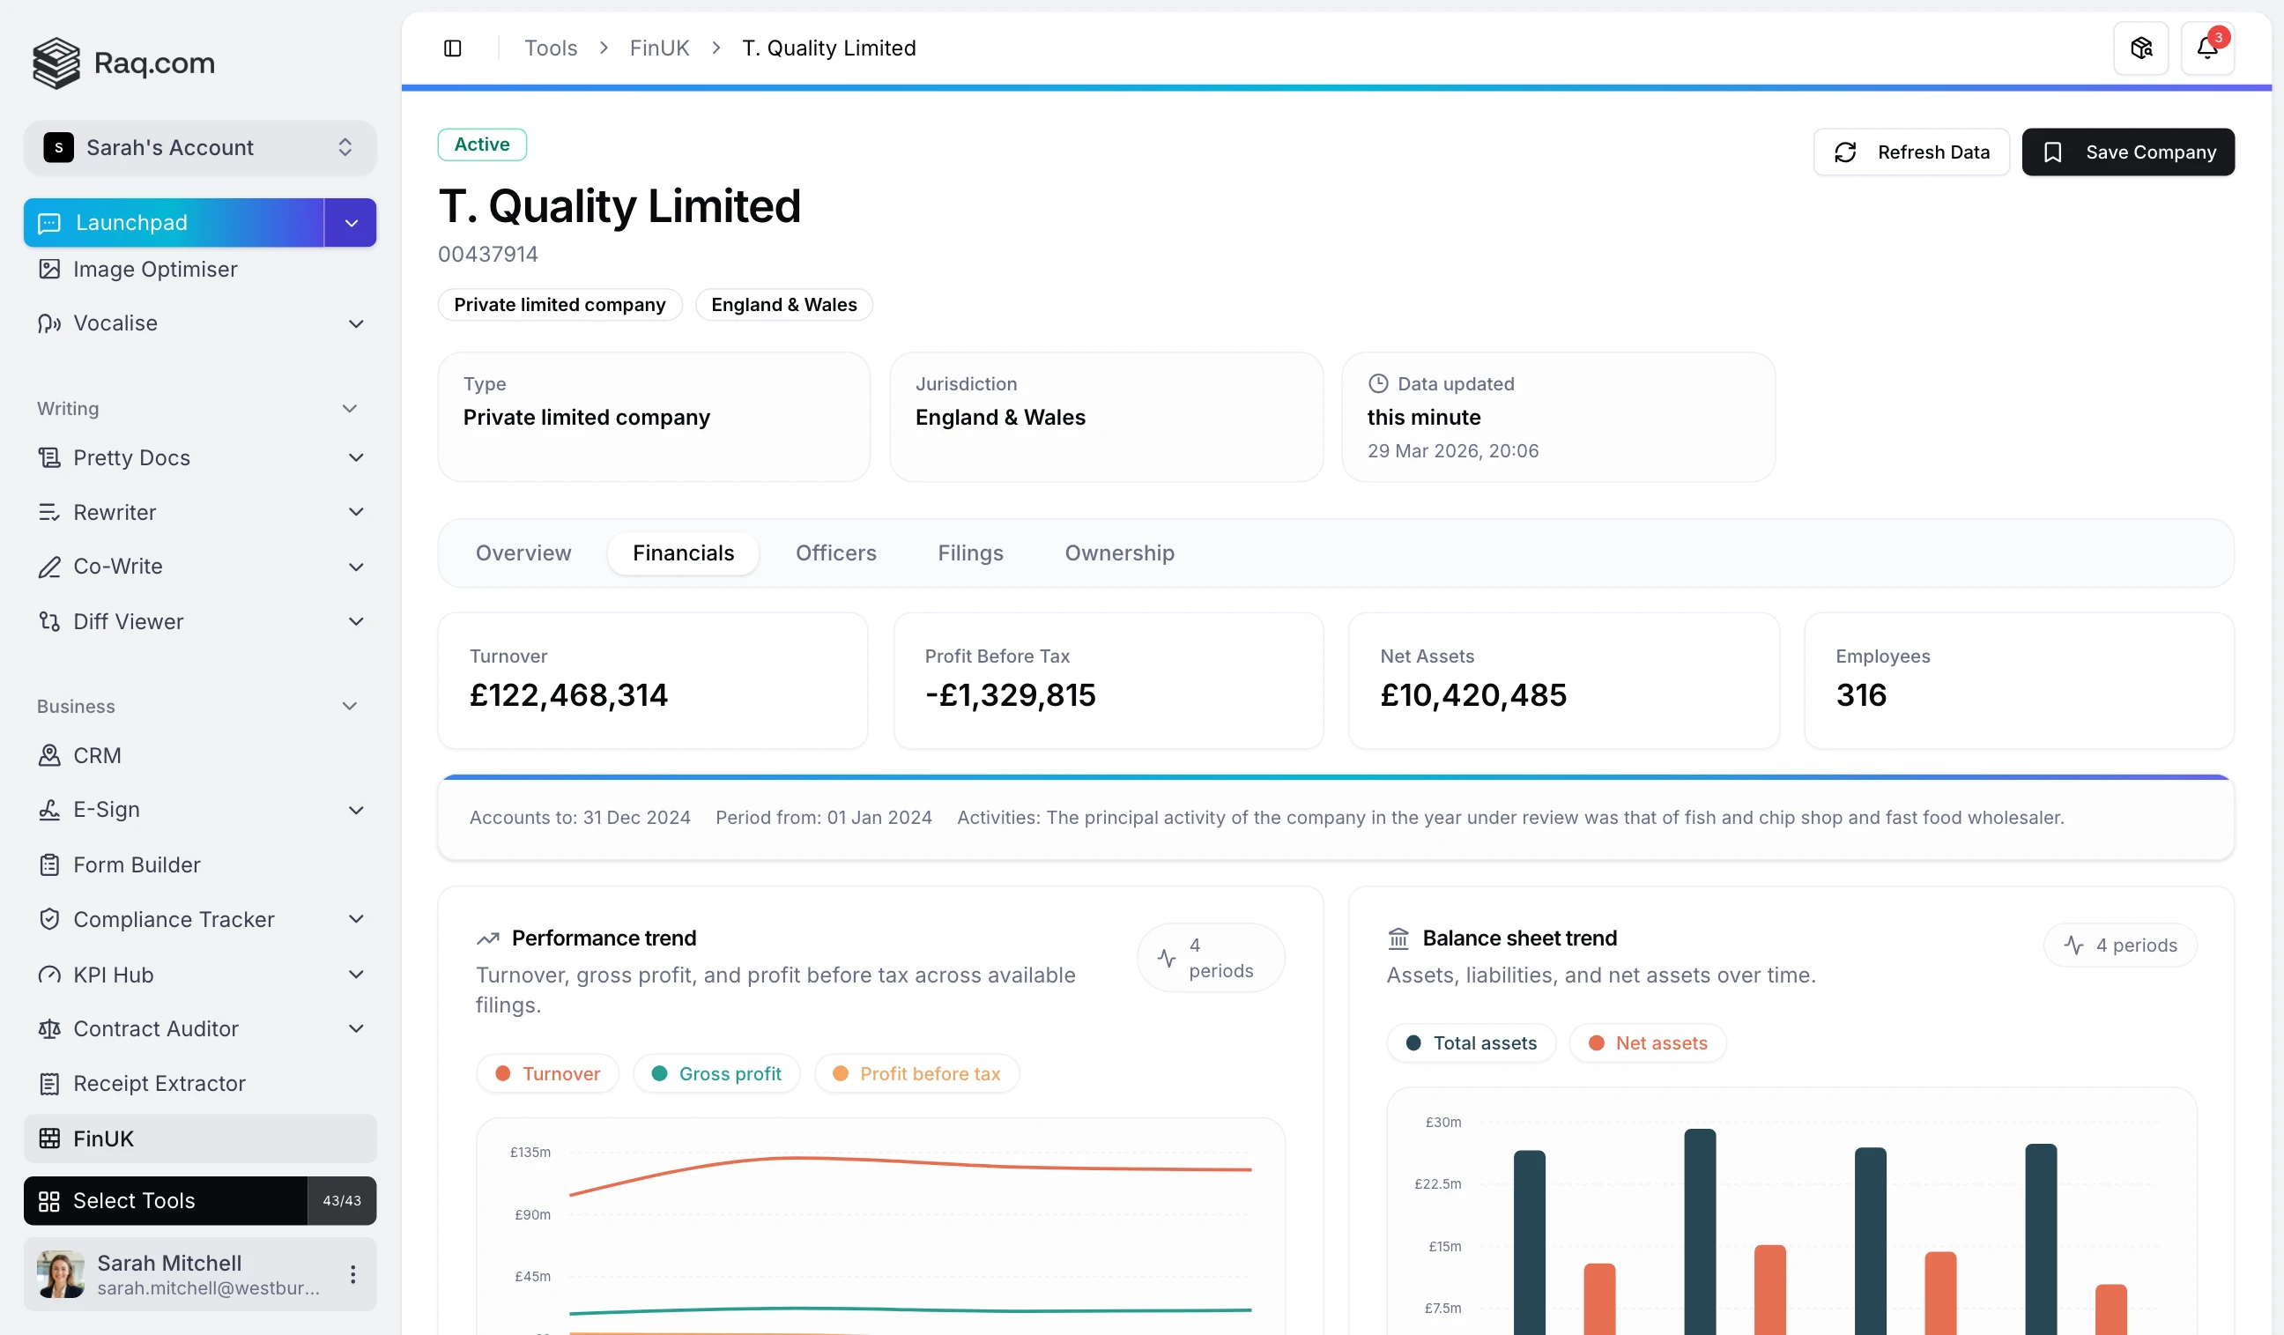This screenshot has width=2284, height=1335.
Task: Toggle the Net assets series in the legend
Action: click(x=1647, y=1043)
